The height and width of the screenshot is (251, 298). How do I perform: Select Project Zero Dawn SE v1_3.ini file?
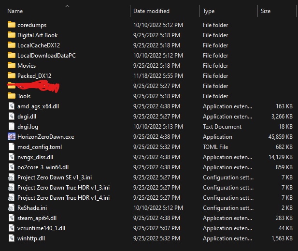tap(55, 177)
